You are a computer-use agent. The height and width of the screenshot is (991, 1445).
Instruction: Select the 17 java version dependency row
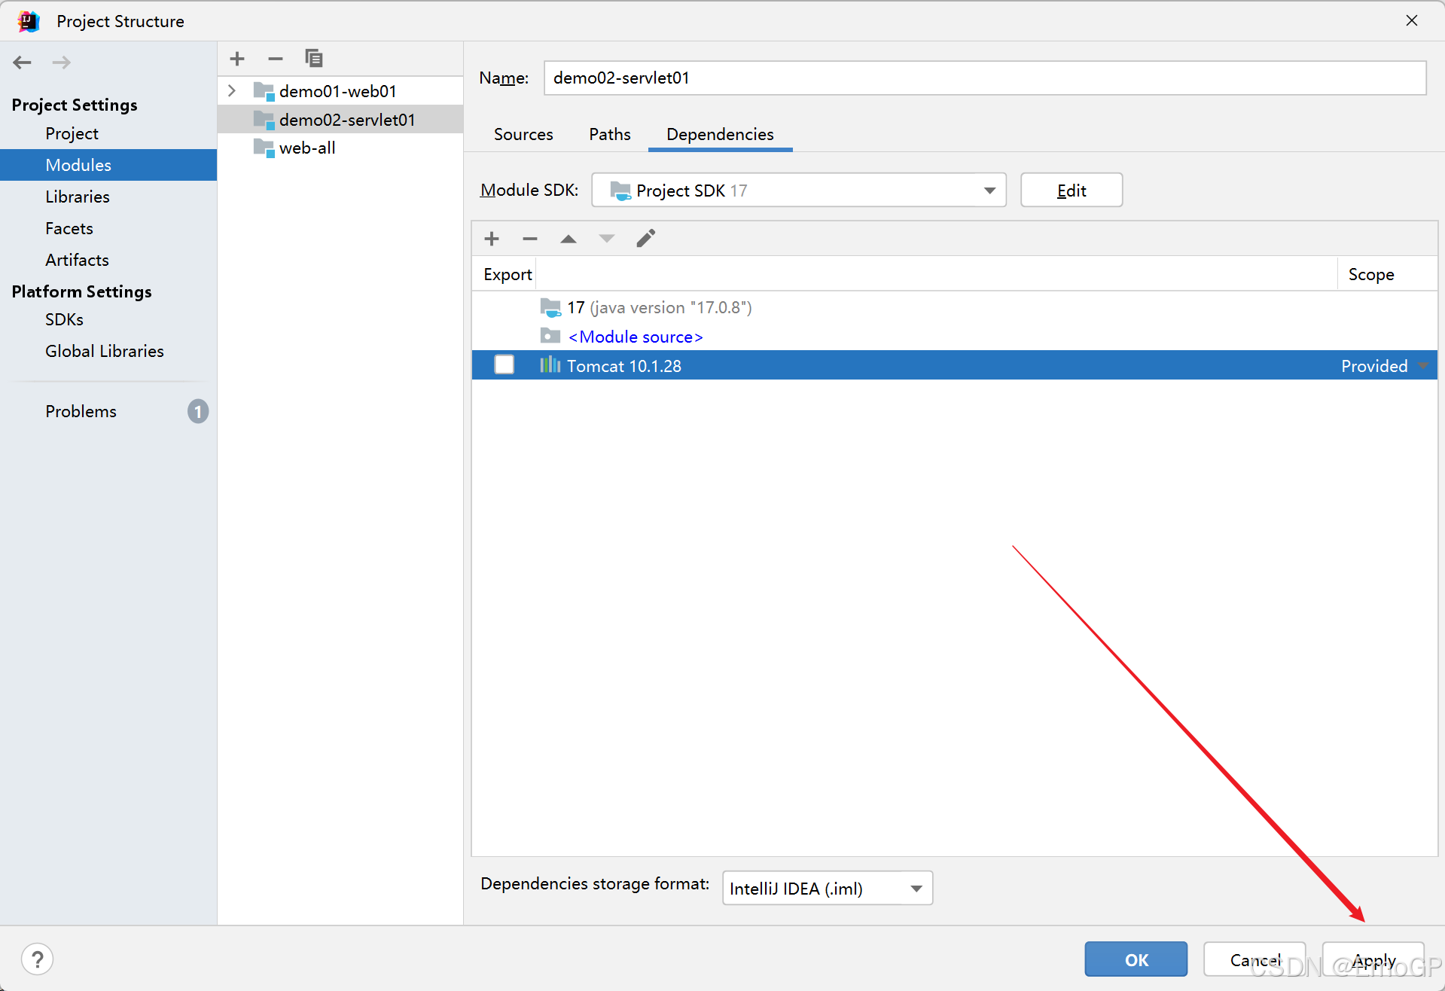click(x=955, y=307)
